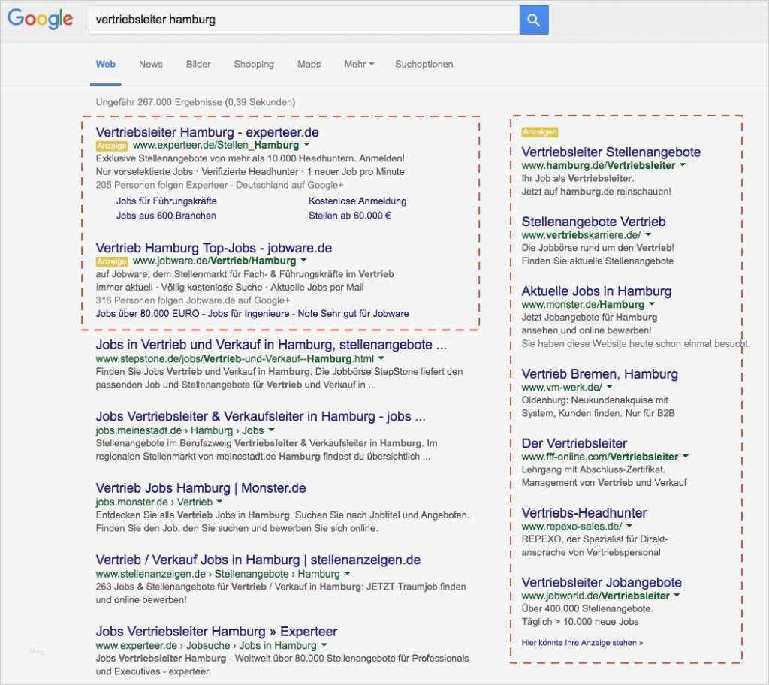Image resolution: width=769 pixels, height=685 pixels.
Task: Open Note Sehr gut für Jobware link
Action: (353, 313)
